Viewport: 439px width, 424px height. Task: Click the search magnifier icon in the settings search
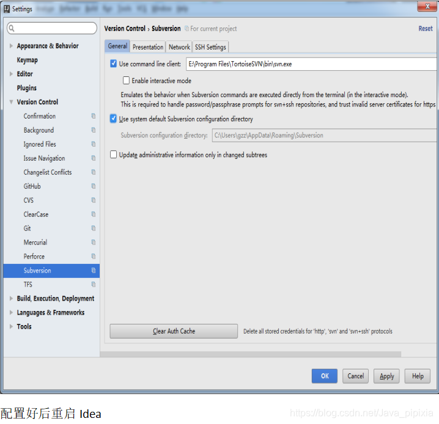tap(12, 28)
